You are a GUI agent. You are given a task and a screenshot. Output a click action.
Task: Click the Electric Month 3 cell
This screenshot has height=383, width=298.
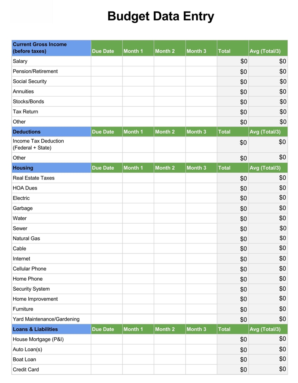(x=201, y=198)
